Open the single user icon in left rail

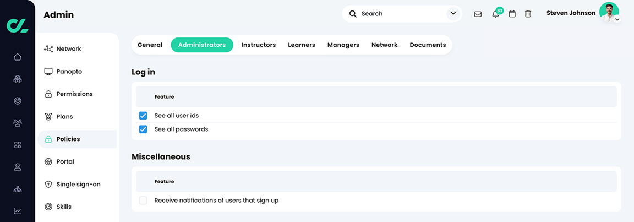[x=18, y=166]
